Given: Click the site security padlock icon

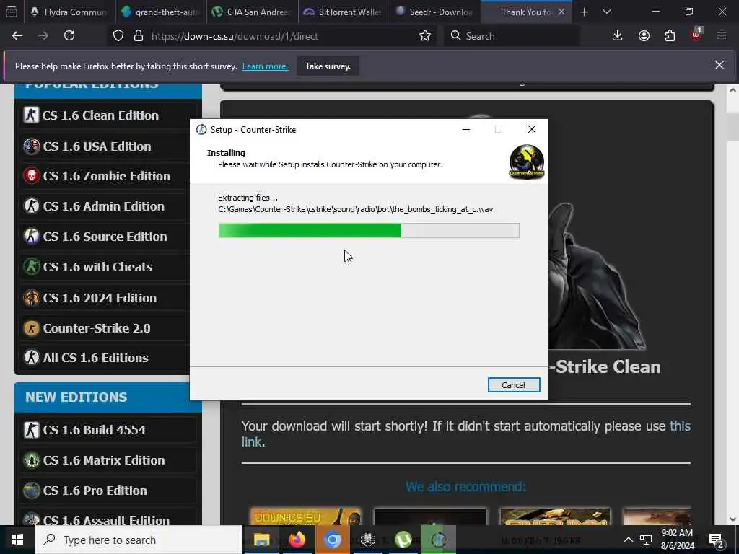Looking at the screenshot, I should coord(138,36).
